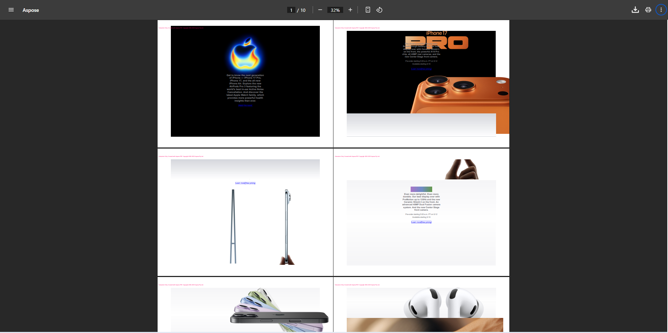Click the Watch the event link under the Apple logo
Screen dimensions: 668x333
(245, 105)
